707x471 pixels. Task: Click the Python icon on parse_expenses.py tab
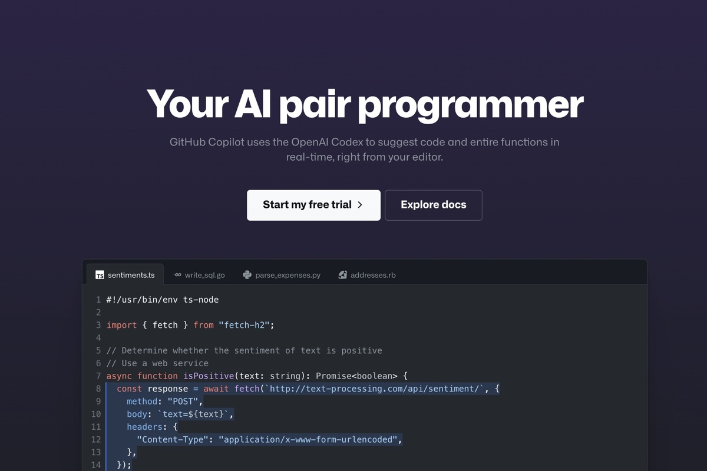point(247,275)
